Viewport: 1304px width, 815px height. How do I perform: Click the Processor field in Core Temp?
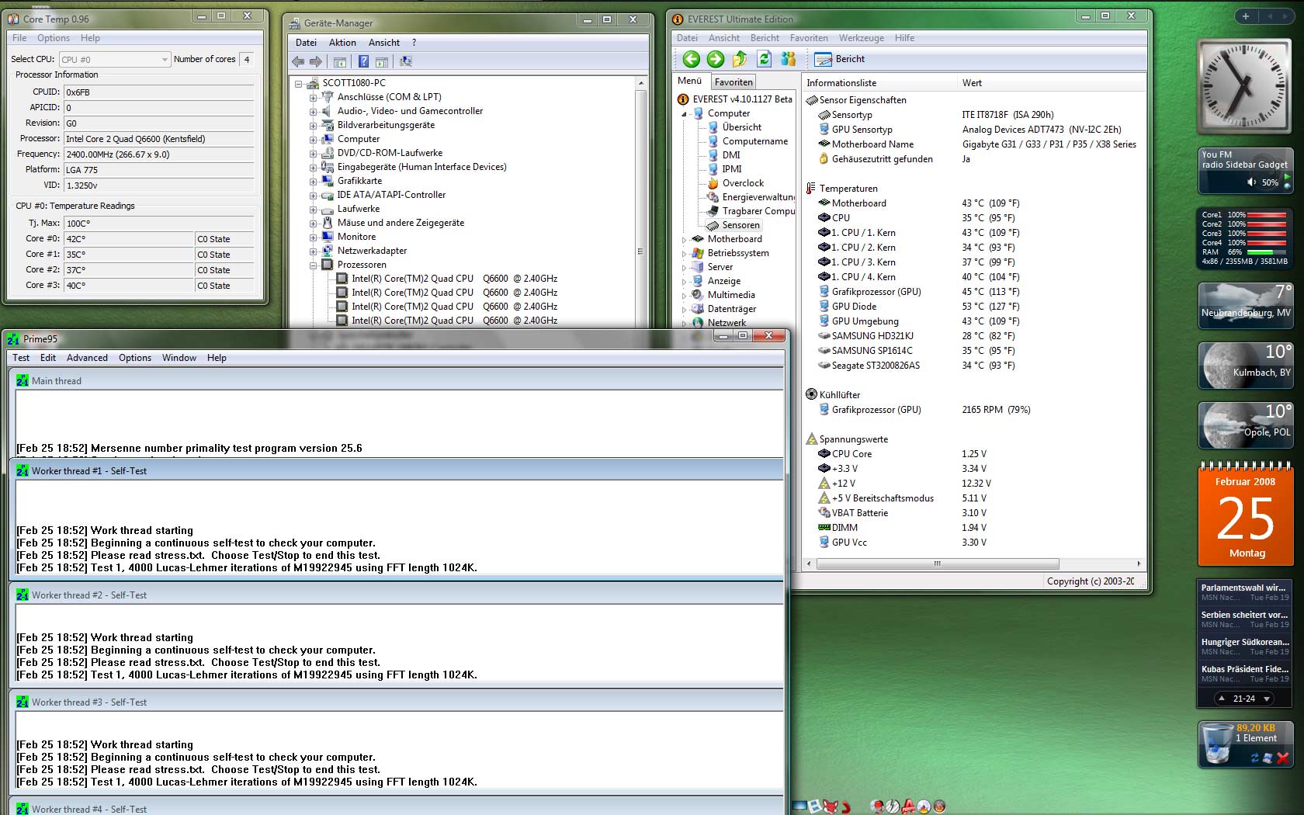[x=158, y=139]
